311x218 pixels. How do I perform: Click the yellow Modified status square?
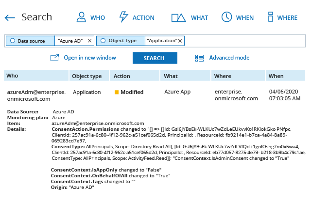(x=117, y=92)
